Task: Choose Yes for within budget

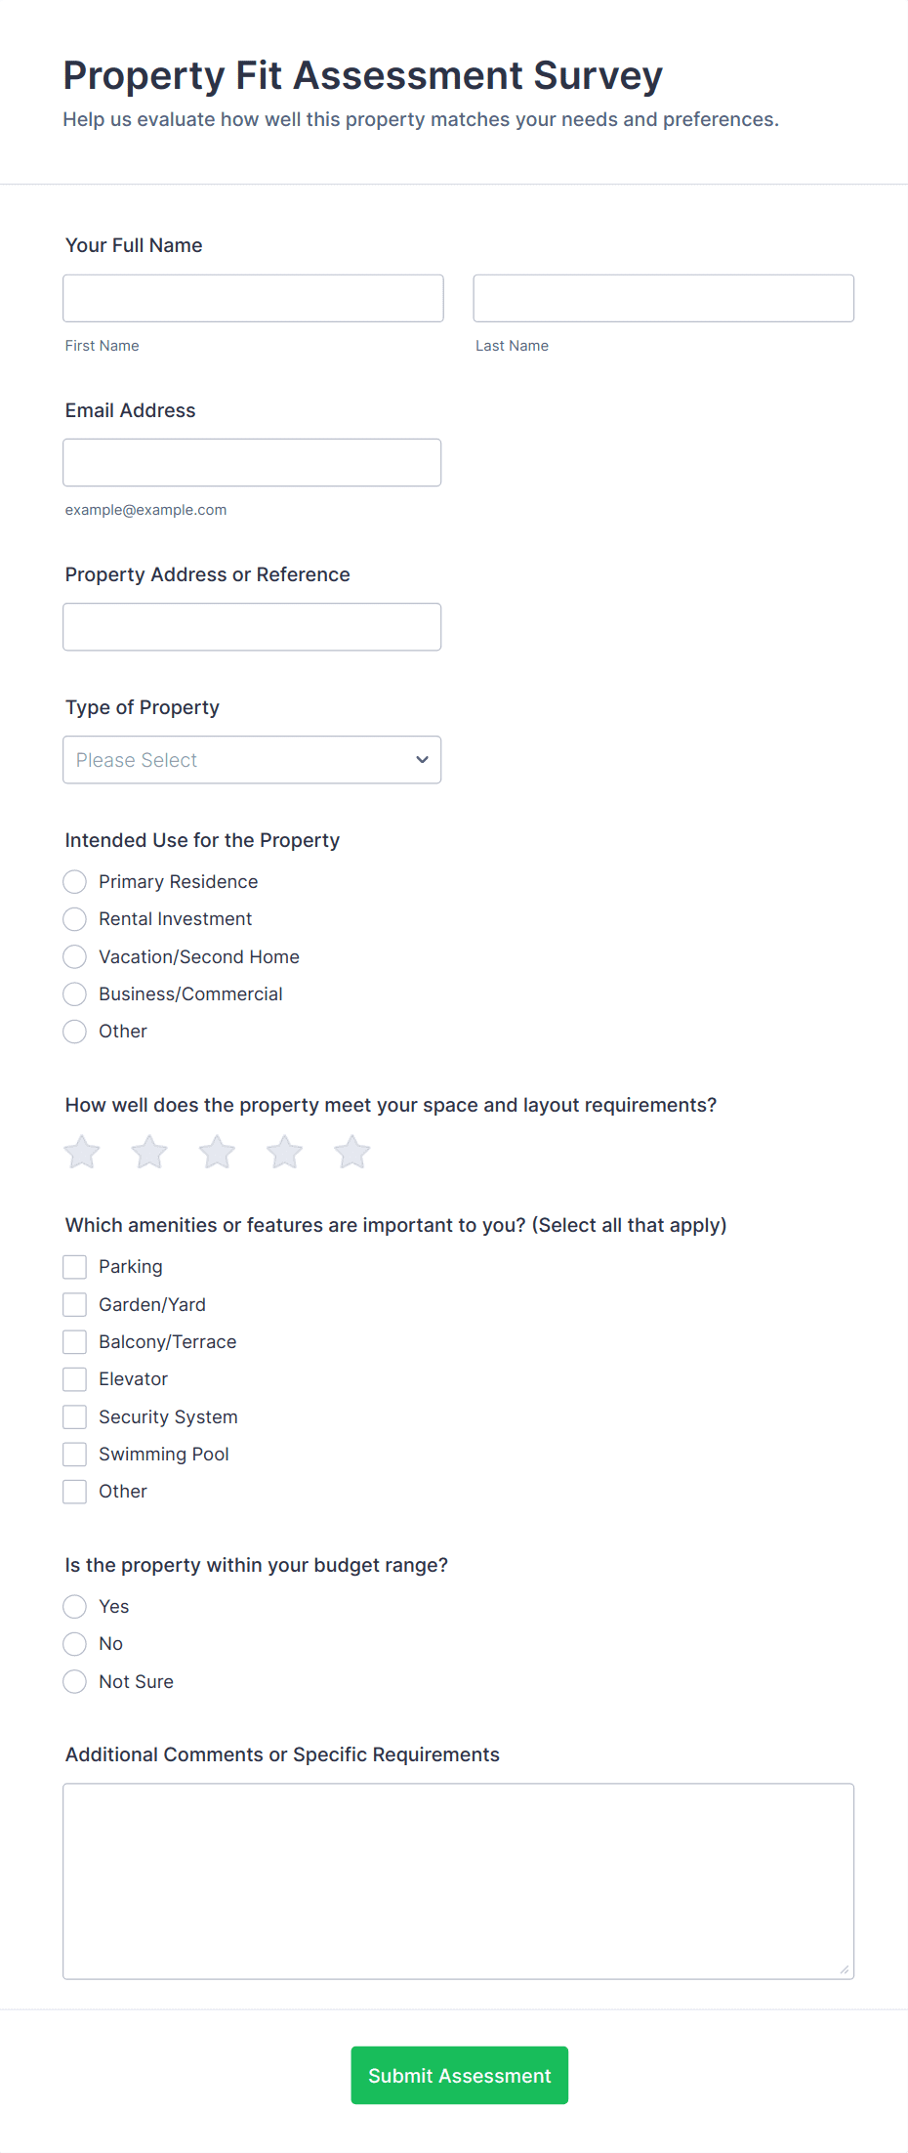Action: [x=75, y=1607]
